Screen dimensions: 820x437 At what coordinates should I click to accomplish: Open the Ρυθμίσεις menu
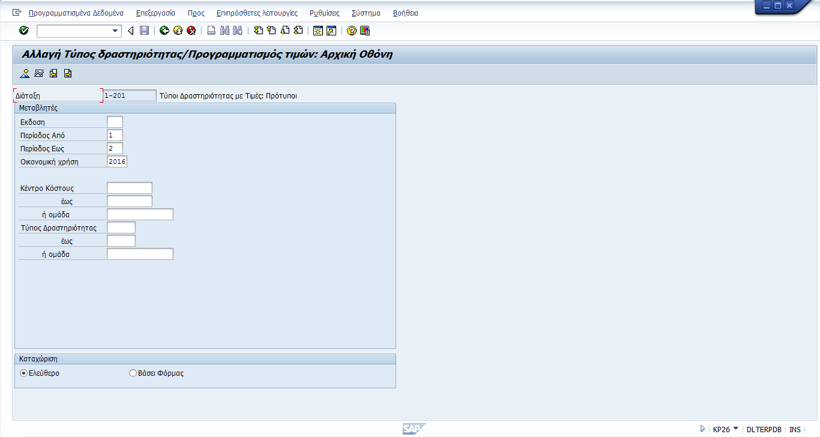pos(325,13)
